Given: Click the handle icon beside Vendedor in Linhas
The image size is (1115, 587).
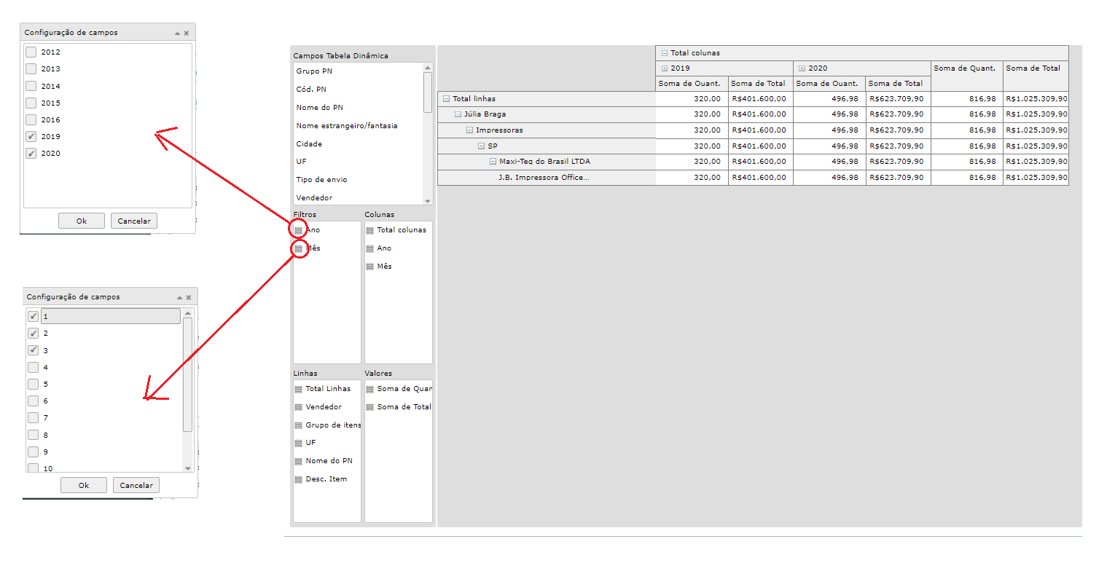Looking at the screenshot, I should [x=298, y=407].
